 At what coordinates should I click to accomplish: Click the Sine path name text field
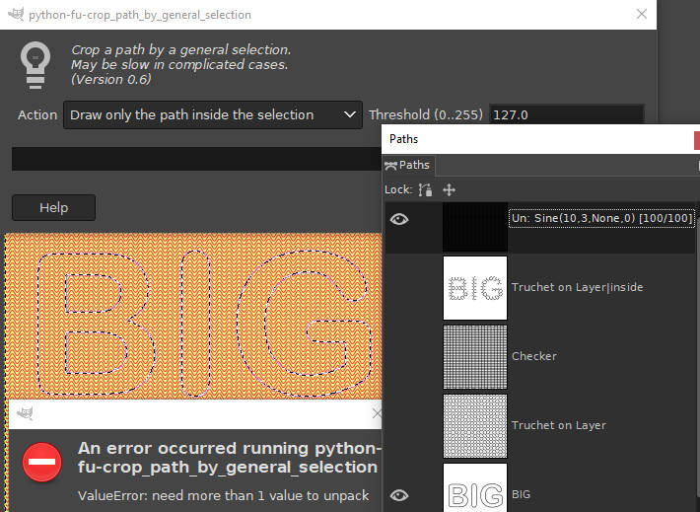pyautogui.click(x=601, y=218)
